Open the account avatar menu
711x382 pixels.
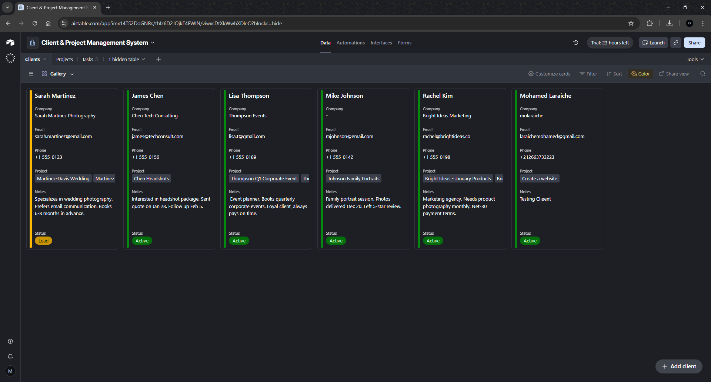coord(10,371)
